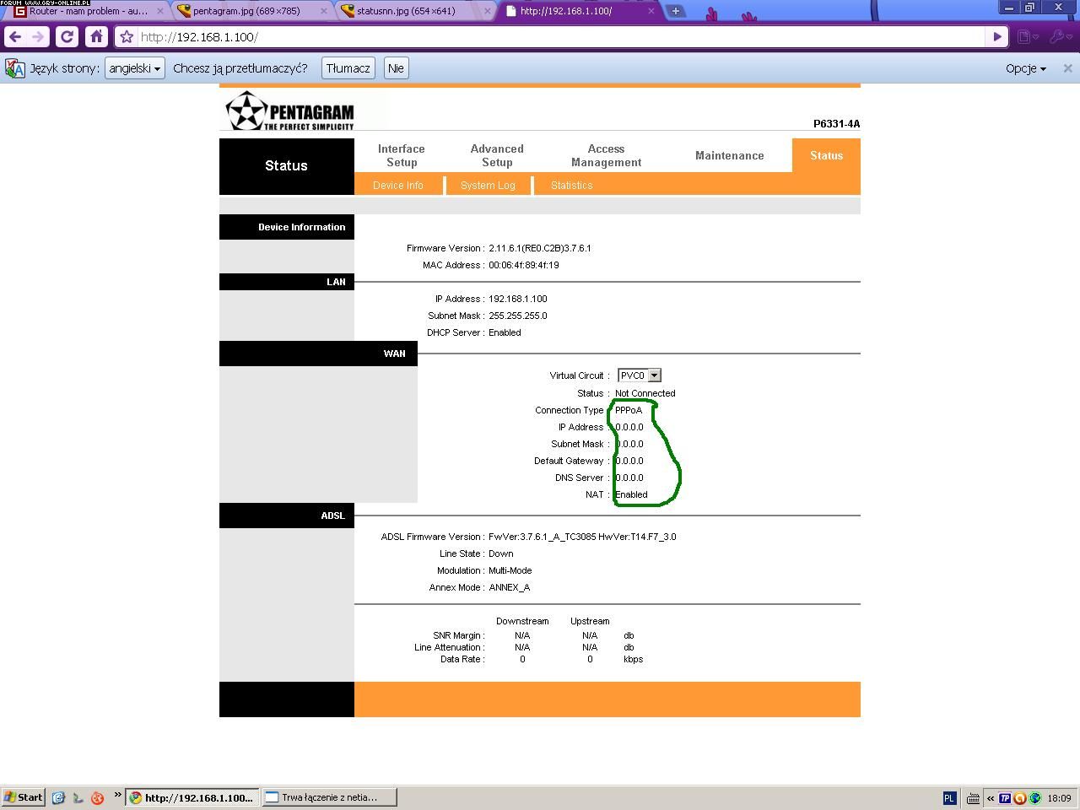1080x810 pixels.
Task: Reload the router page
Action: pos(67,37)
